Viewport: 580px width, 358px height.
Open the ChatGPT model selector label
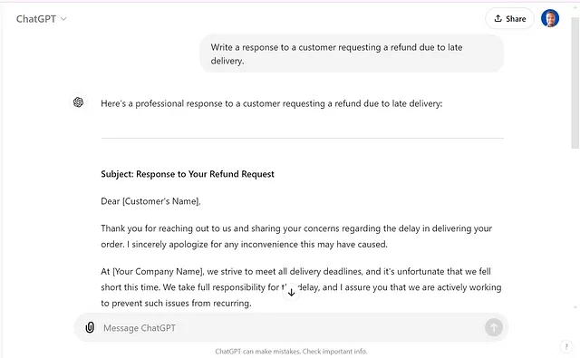(36, 19)
